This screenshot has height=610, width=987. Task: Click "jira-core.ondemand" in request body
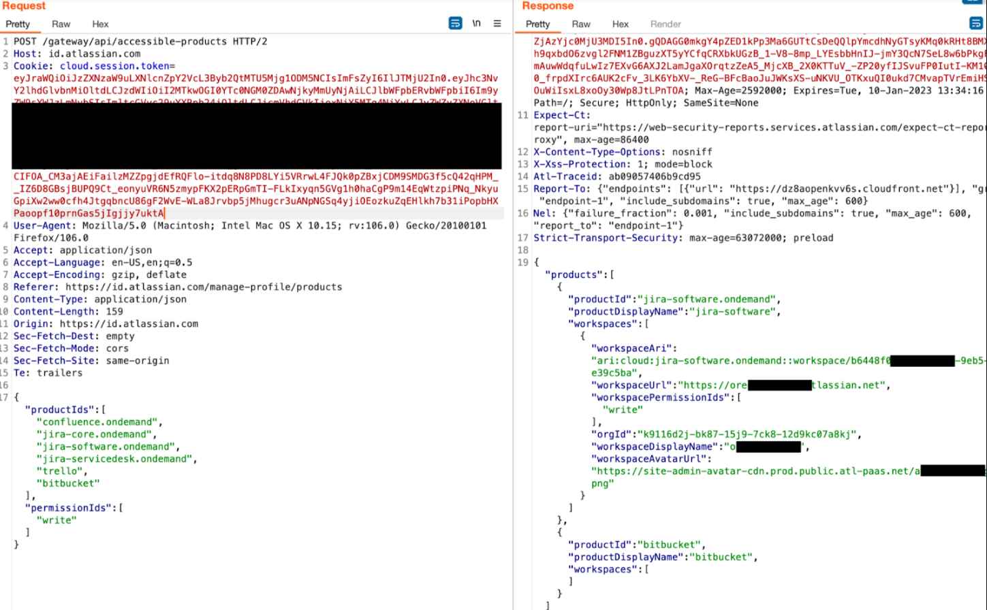pos(94,434)
